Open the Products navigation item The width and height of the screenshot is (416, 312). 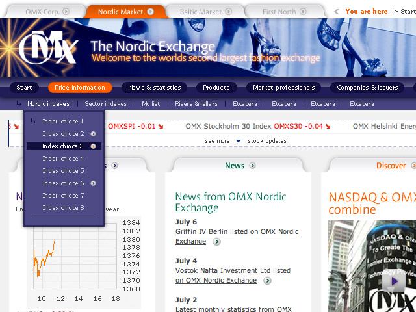(216, 88)
